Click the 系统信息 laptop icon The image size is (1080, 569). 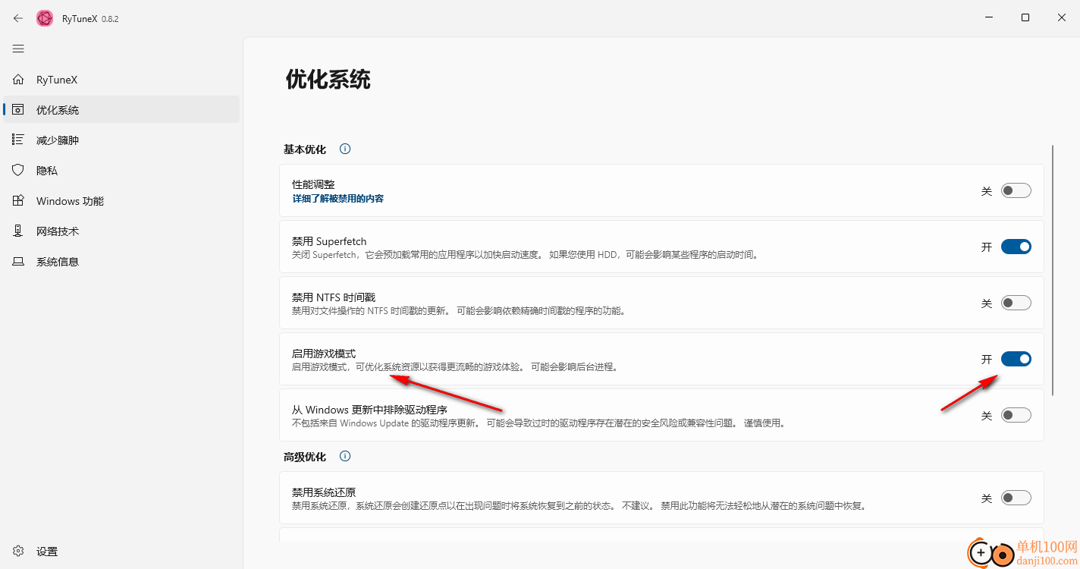18,262
